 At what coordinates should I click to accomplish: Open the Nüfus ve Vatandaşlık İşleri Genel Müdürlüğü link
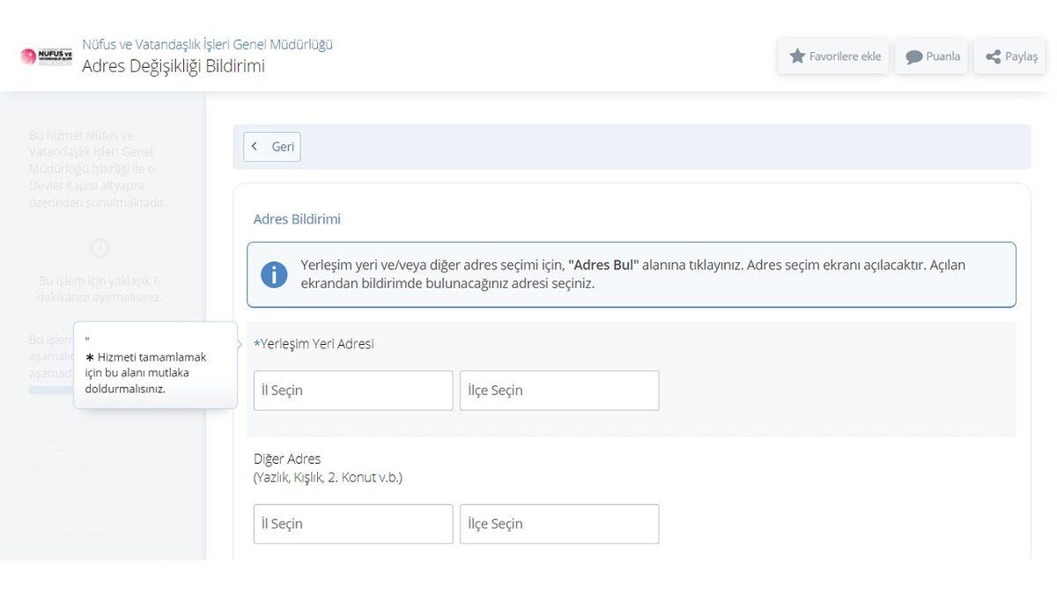[x=206, y=42]
